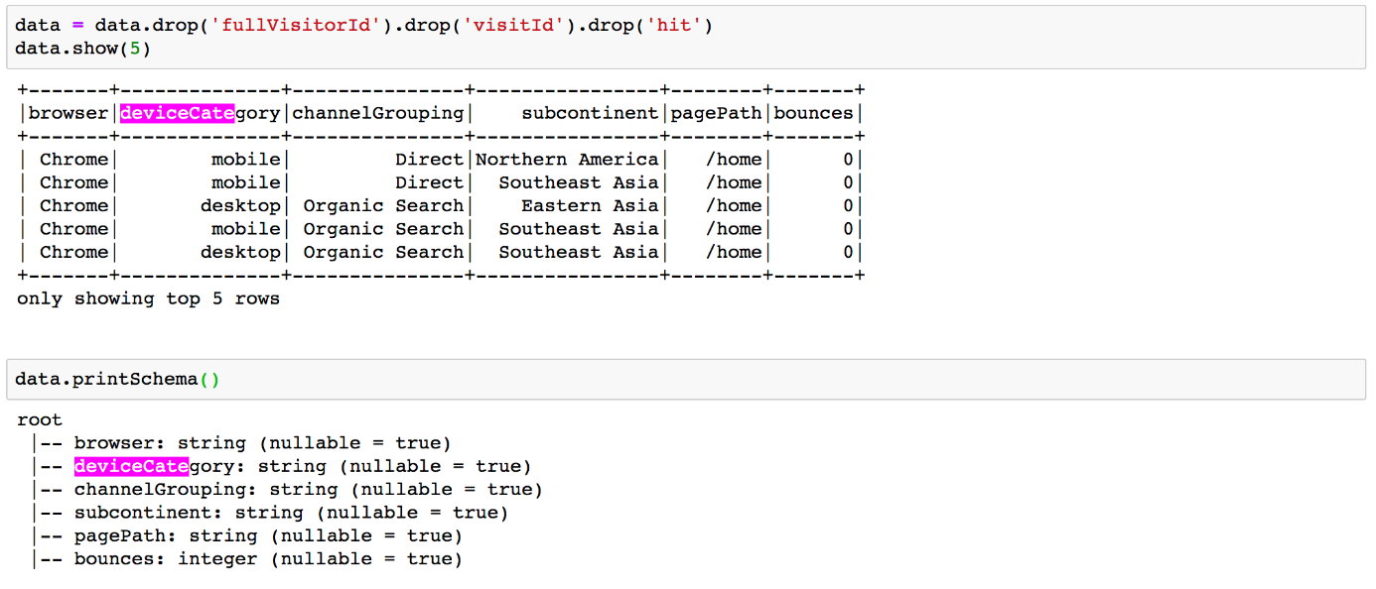Screen dimensions: 1376x589
Task: Click the Northern America table cell
Action: click(x=567, y=160)
